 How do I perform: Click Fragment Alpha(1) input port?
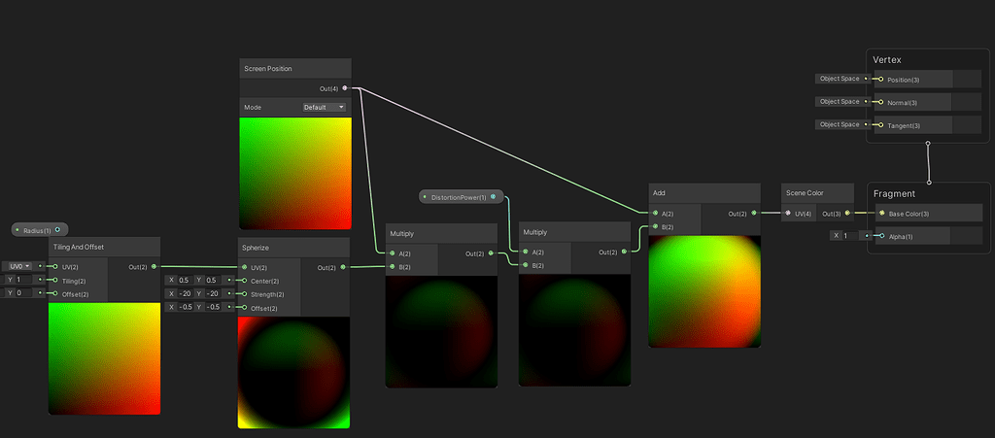[880, 236]
